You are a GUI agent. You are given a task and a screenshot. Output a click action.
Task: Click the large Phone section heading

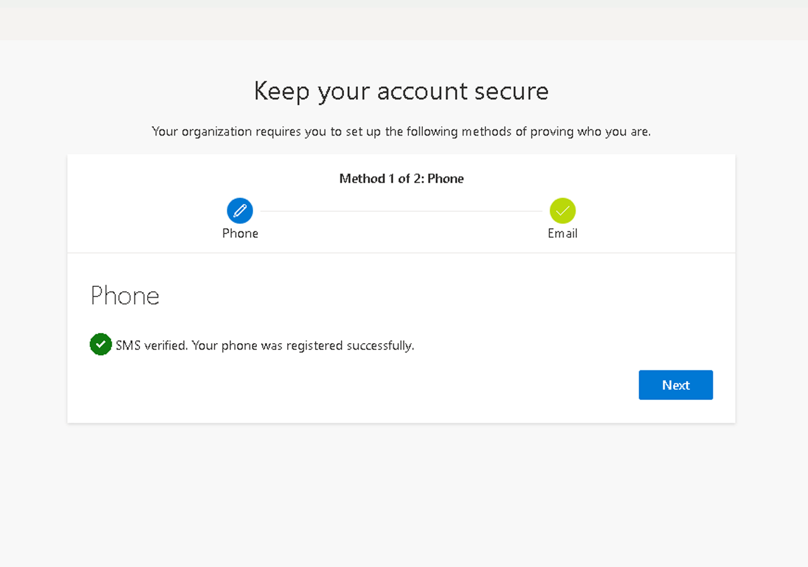125,296
